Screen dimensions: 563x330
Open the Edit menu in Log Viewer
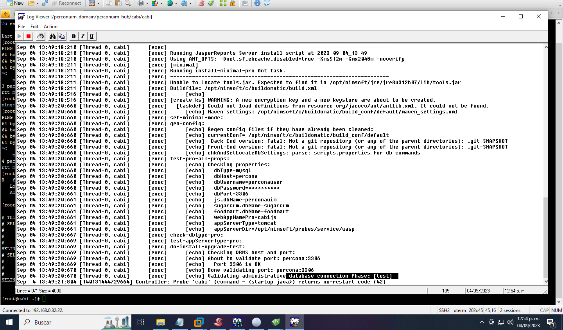tap(34, 26)
